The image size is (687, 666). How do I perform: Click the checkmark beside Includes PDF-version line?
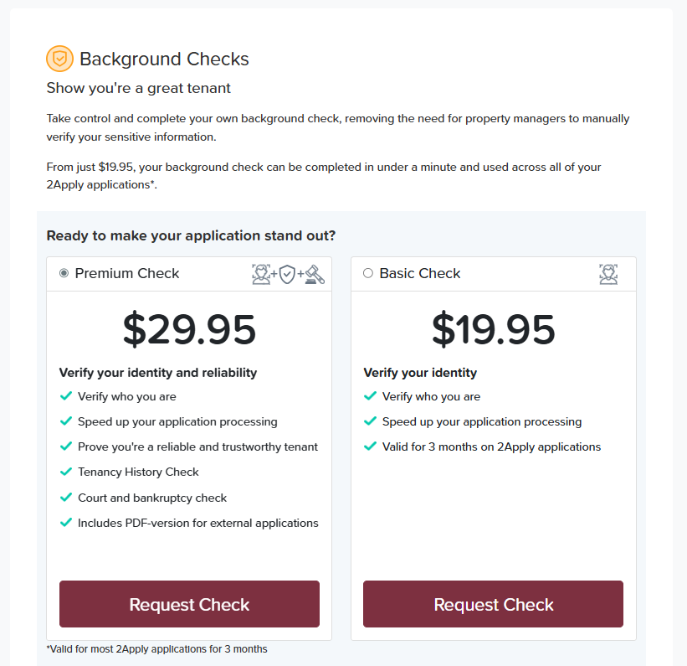click(66, 522)
